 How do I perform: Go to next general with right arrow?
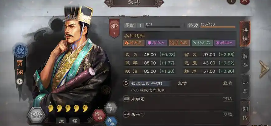[x=264, y=69]
